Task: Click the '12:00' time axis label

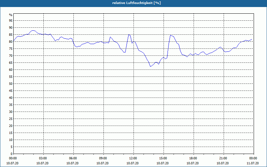Action: 133,158
